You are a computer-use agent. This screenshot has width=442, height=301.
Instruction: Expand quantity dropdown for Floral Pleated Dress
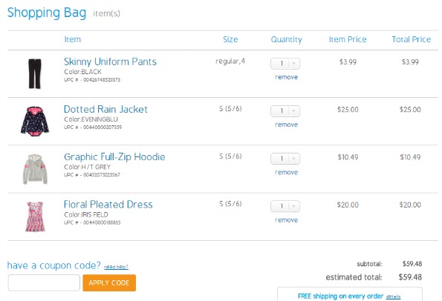click(x=285, y=206)
